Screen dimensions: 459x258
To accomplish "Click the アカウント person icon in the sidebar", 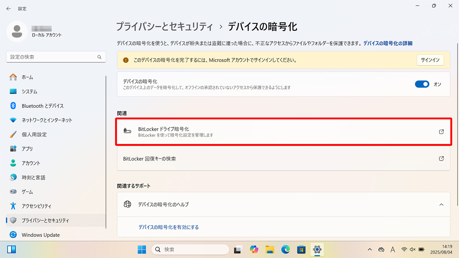I will coord(13,163).
